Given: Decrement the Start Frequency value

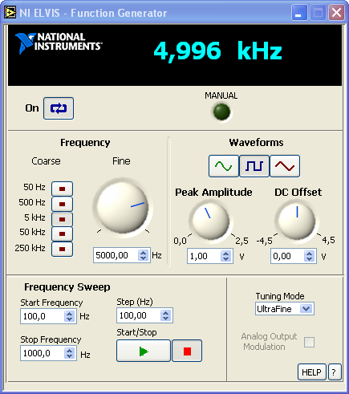Looking at the screenshot, I should pyautogui.click(x=70, y=319).
